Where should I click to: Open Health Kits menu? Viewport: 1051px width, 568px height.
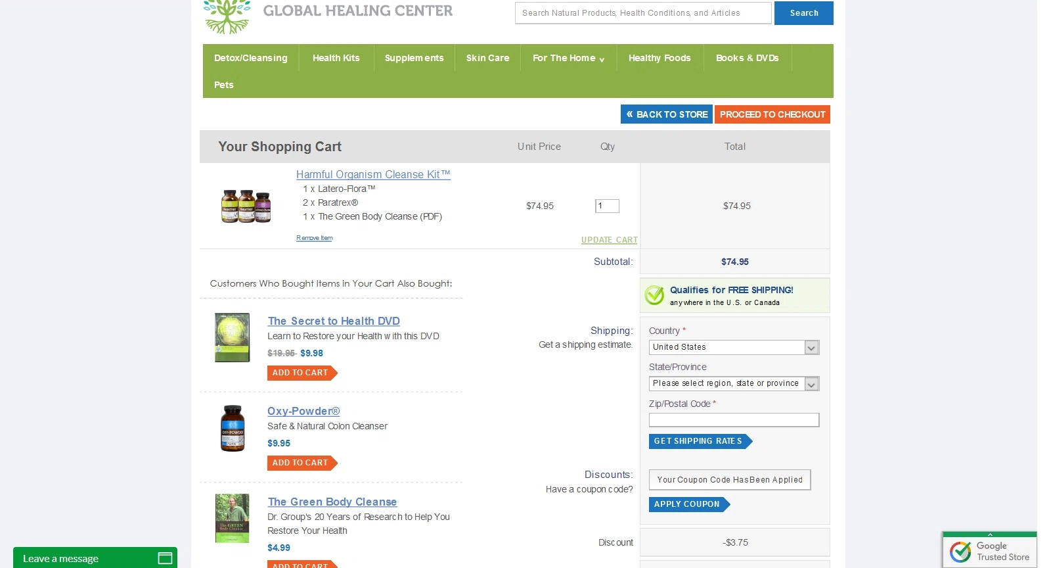coord(336,58)
